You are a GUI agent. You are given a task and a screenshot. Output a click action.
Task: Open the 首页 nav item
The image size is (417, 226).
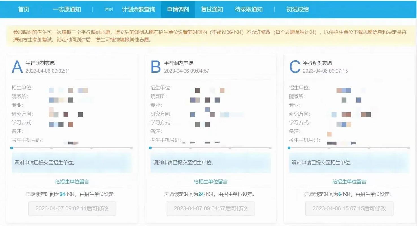pos(23,9)
